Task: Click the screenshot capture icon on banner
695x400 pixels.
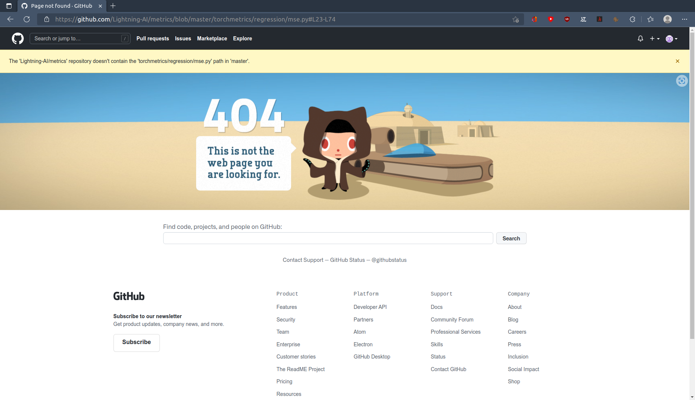Action: (x=682, y=81)
